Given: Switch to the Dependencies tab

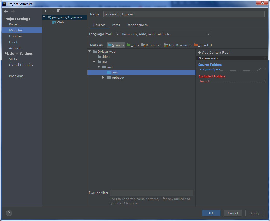Looking at the screenshot, I should 137,25.
